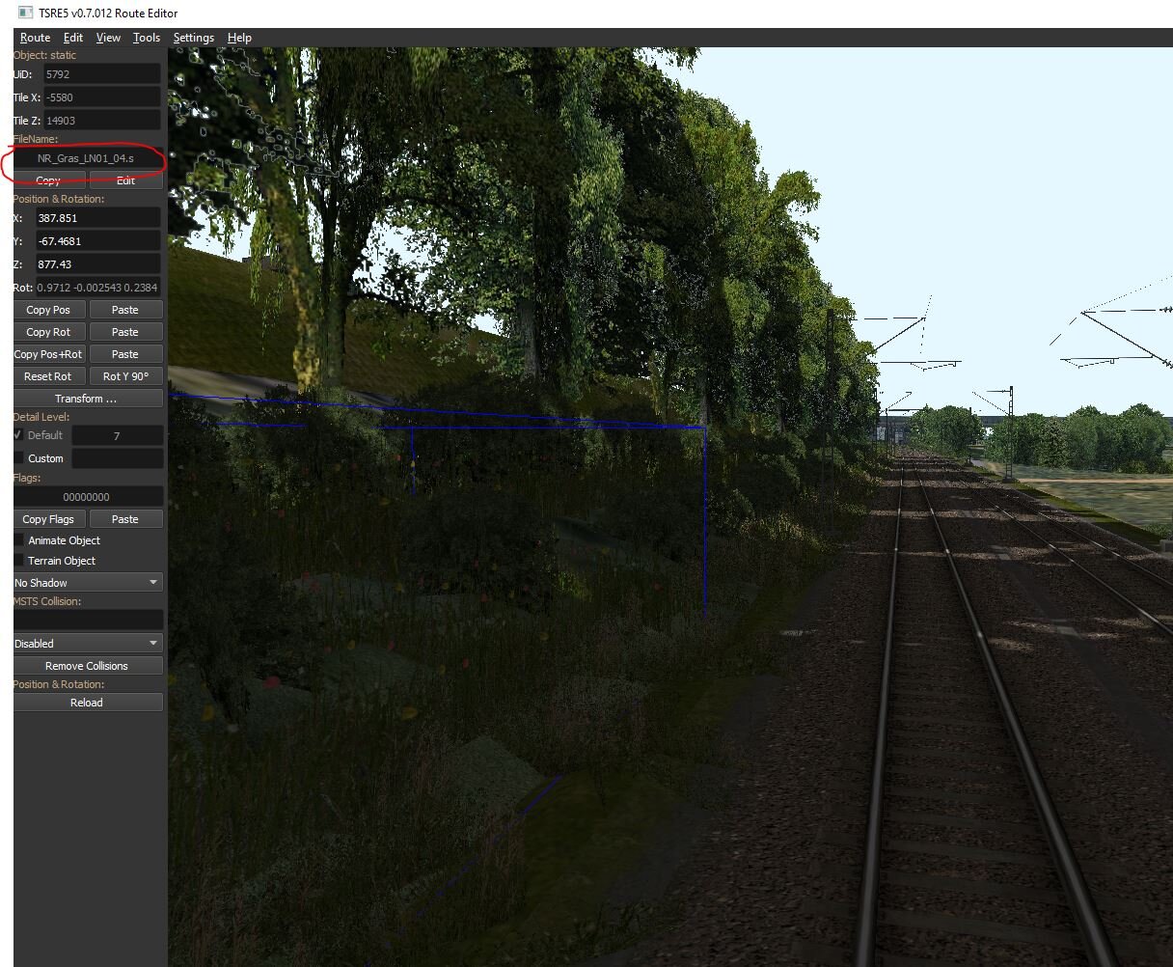Click the Tile Z field
1173x967 pixels.
[x=100, y=121]
